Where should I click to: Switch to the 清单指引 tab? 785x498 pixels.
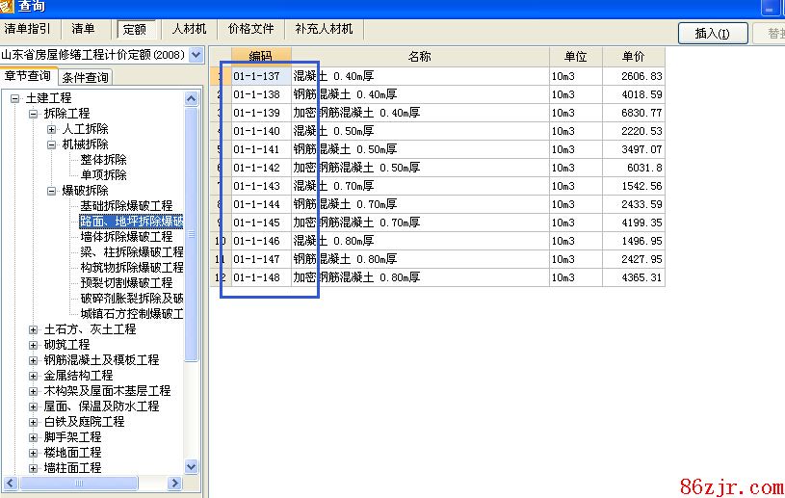click(28, 30)
